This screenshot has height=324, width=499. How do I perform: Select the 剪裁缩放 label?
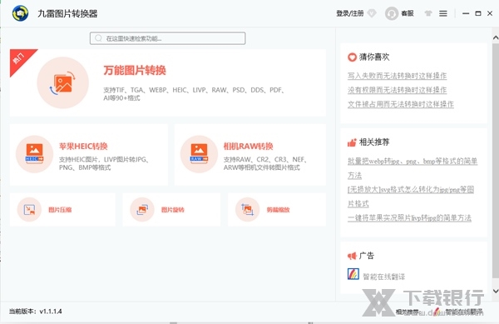tap(278, 210)
